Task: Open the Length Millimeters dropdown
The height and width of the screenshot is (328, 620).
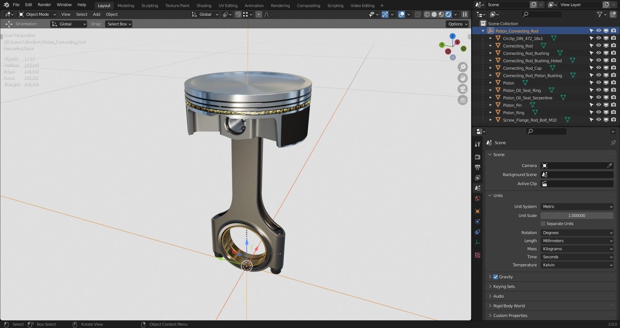Action: pos(577,241)
